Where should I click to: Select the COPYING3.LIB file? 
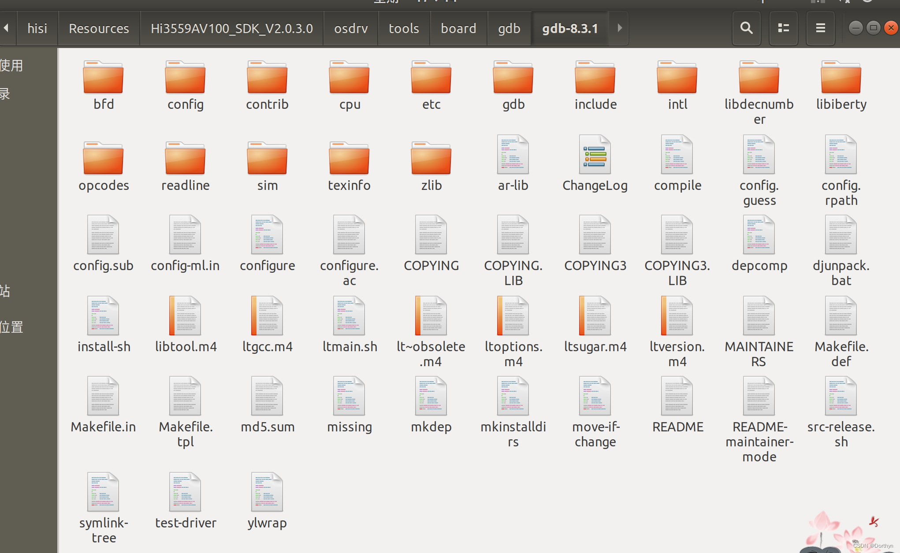coord(677,235)
